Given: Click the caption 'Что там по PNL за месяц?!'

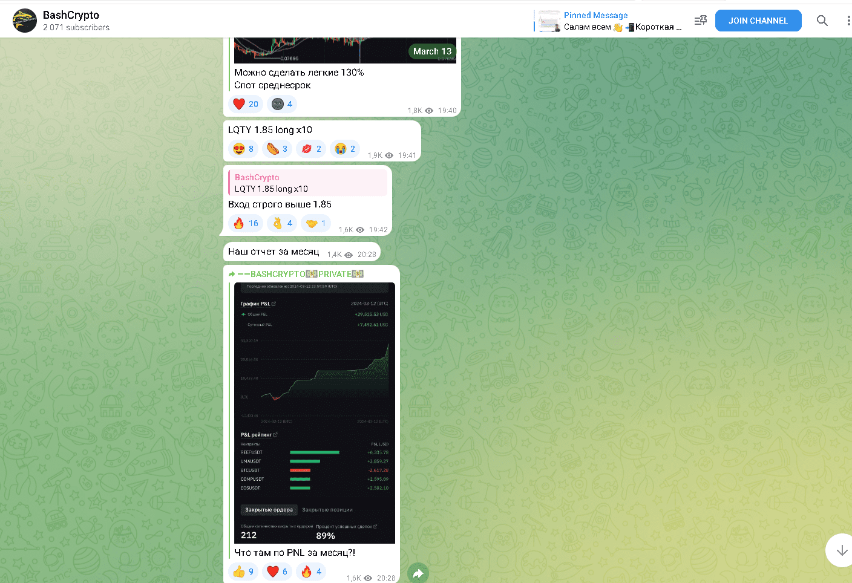Looking at the screenshot, I should (295, 553).
